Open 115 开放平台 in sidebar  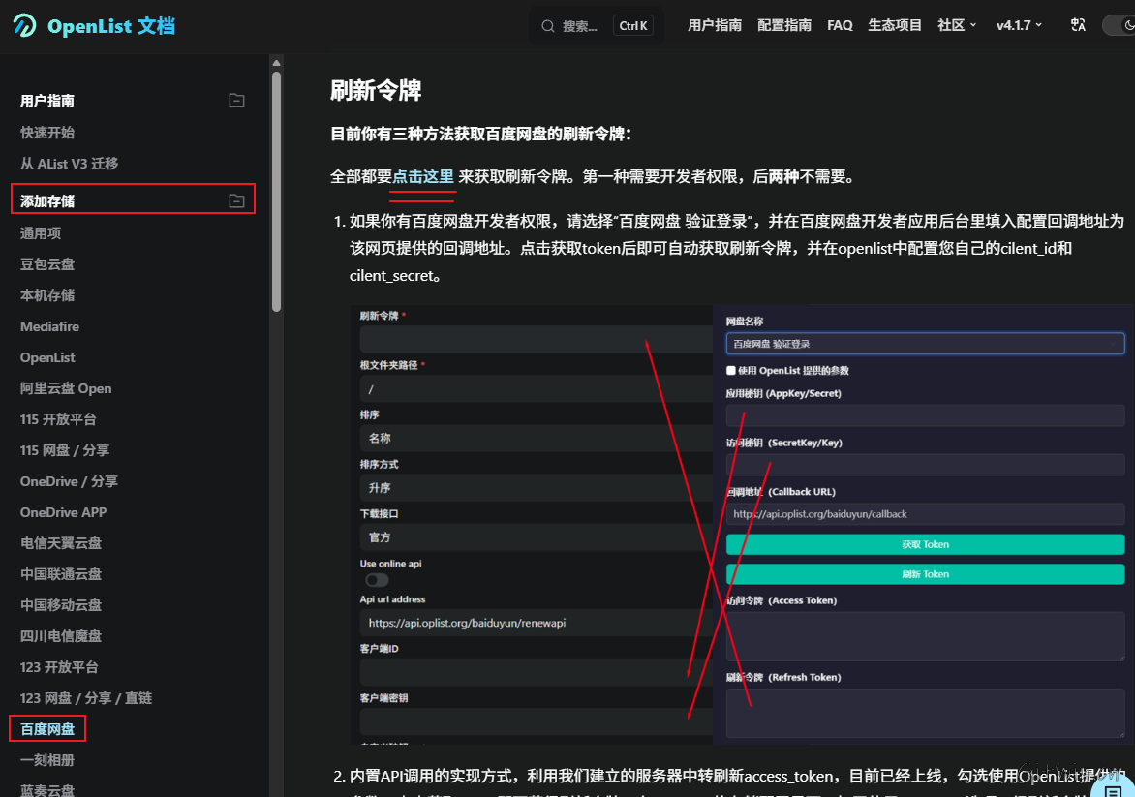click(x=58, y=419)
